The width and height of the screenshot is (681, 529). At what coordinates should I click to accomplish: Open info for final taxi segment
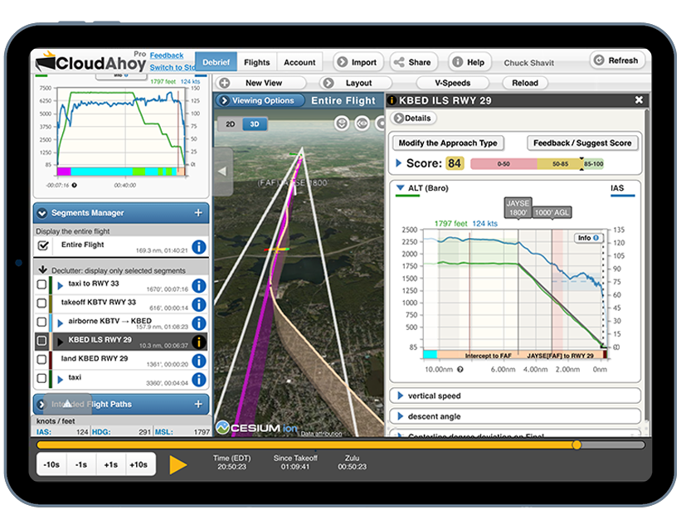(x=199, y=380)
